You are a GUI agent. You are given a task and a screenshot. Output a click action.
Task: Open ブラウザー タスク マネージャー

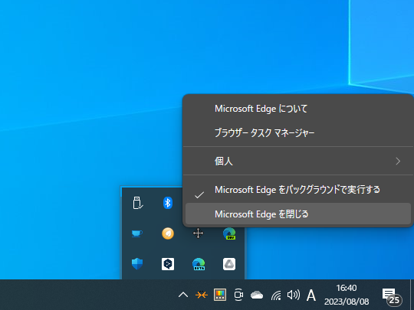297,132
